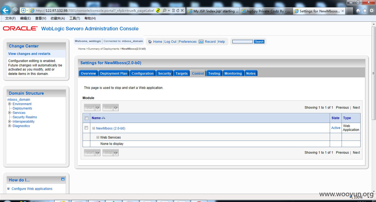
Task: Click Summary of Deployments breadcrumb link
Action: 103,49
